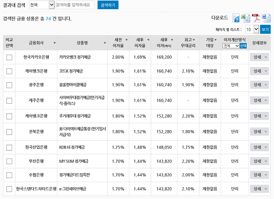This screenshot has height=199, width=274.
Task: Click the 74 result count number
Action: 48,19
